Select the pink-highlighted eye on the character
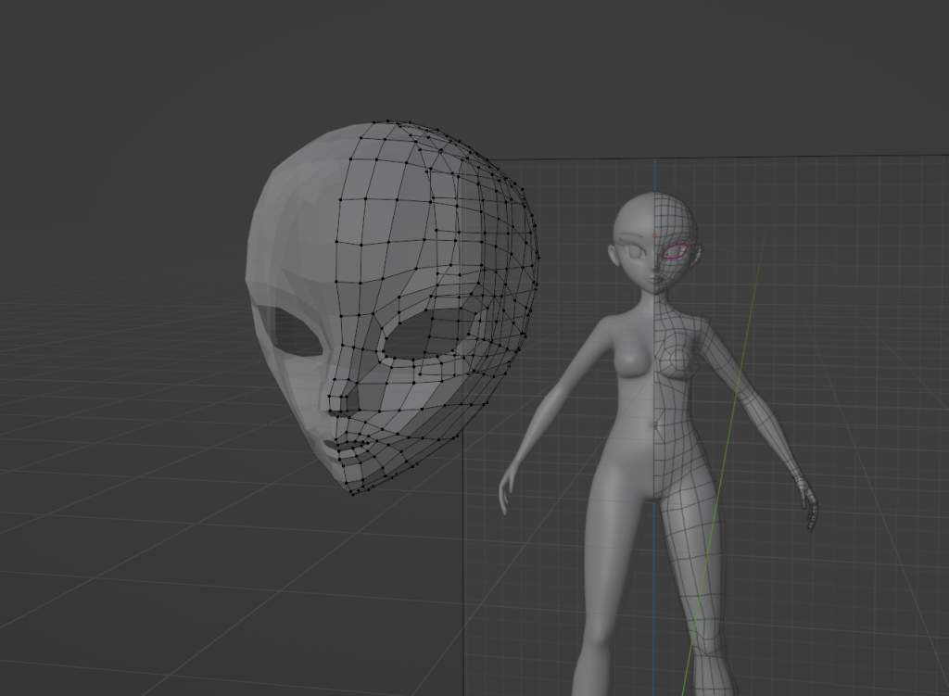The width and height of the screenshot is (949, 696). coord(674,251)
